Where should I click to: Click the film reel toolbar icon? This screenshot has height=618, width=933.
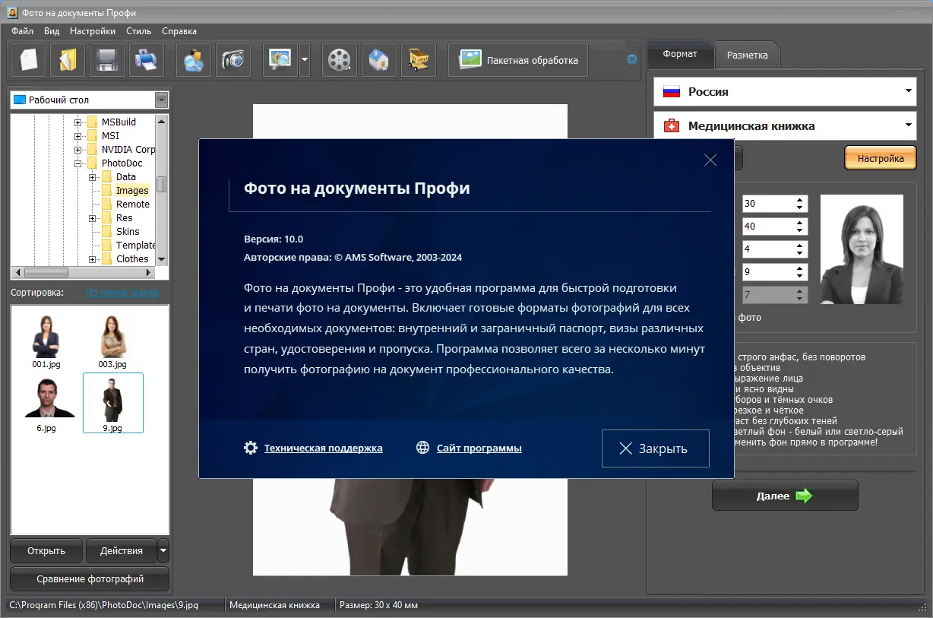tap(340, 60)
